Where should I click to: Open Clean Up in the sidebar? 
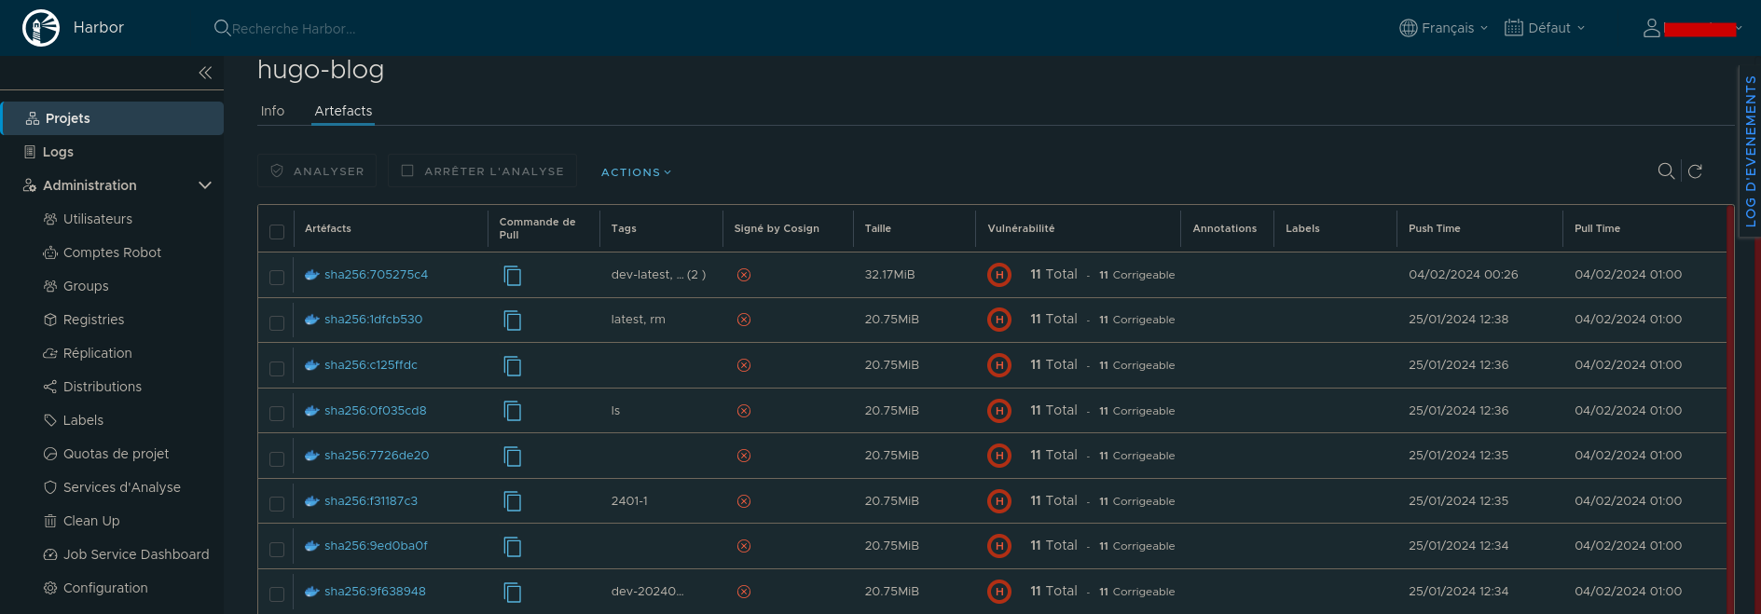click(x=91, y=521)
